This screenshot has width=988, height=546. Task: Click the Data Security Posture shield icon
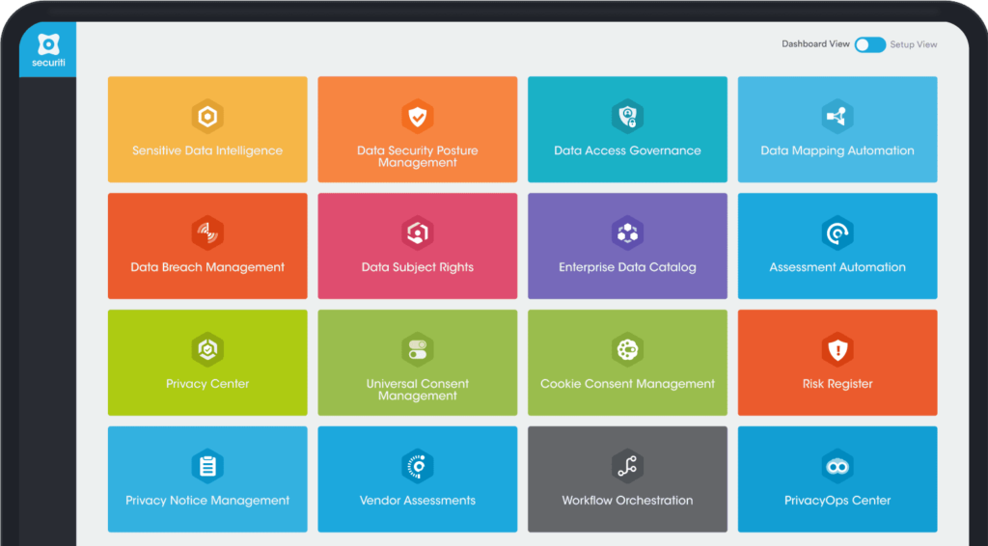click(x=417, y=117)
